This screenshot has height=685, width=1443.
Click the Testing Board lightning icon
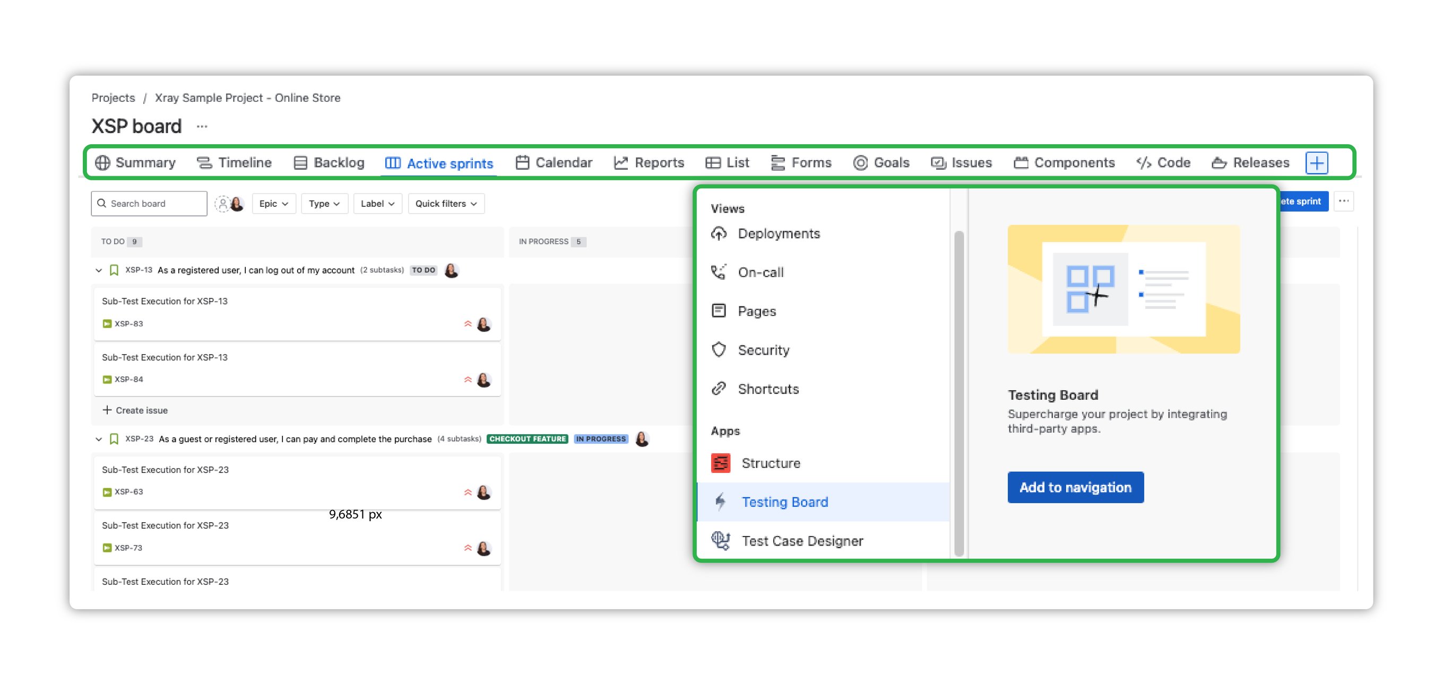click(720, 502)
